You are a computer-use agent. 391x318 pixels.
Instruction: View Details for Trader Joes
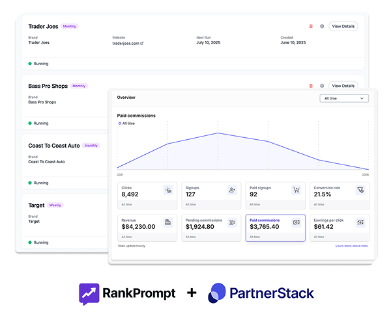click(x=343, y=27)
